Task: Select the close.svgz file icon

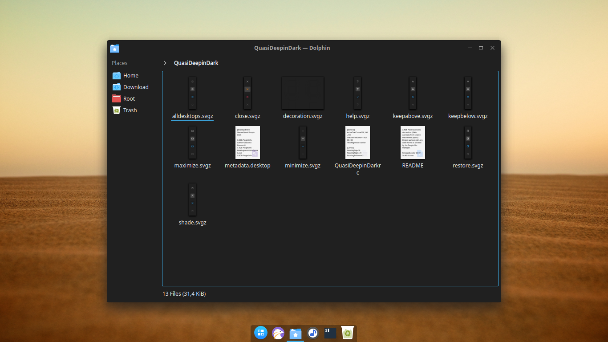Action: (x=247, y=93)
